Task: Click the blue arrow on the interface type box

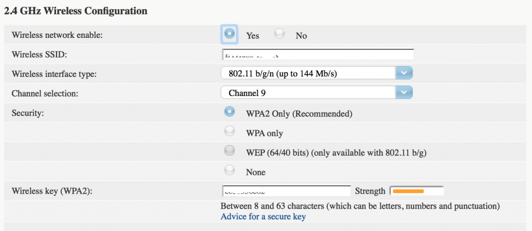Action: point(404,74)
